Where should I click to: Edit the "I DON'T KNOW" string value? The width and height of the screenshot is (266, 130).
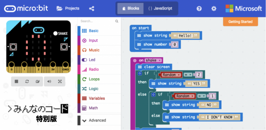point(220,117)
